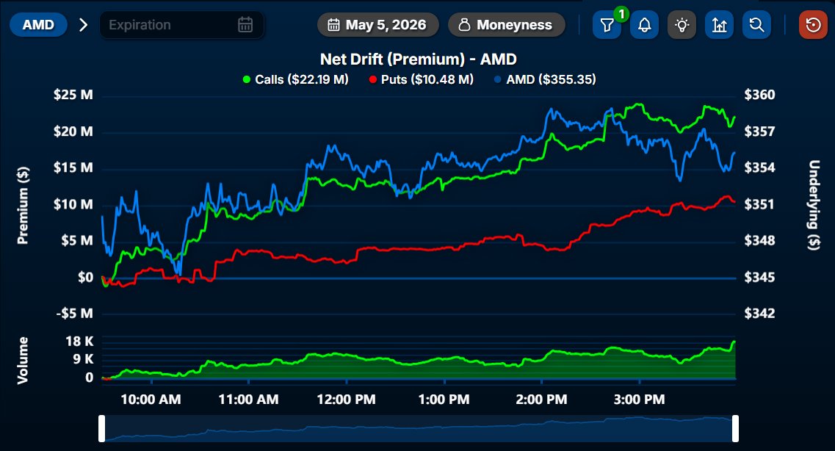Click the $10 M premium axis label
This screenshot has width=835, height=451.
coord(73,204)
